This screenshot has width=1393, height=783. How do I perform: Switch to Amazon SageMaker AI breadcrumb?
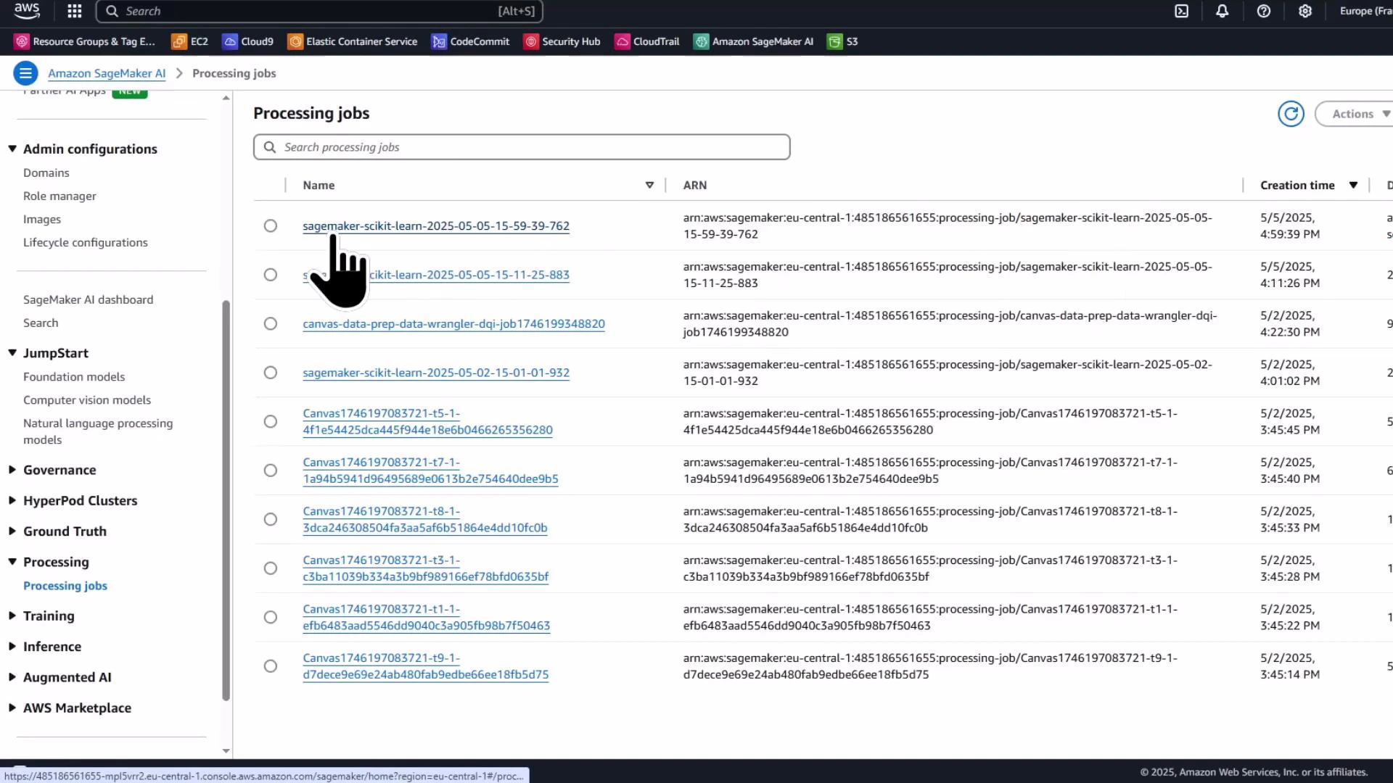pos(107,73)
